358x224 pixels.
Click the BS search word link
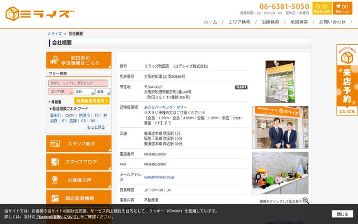[x=93, y=121]
